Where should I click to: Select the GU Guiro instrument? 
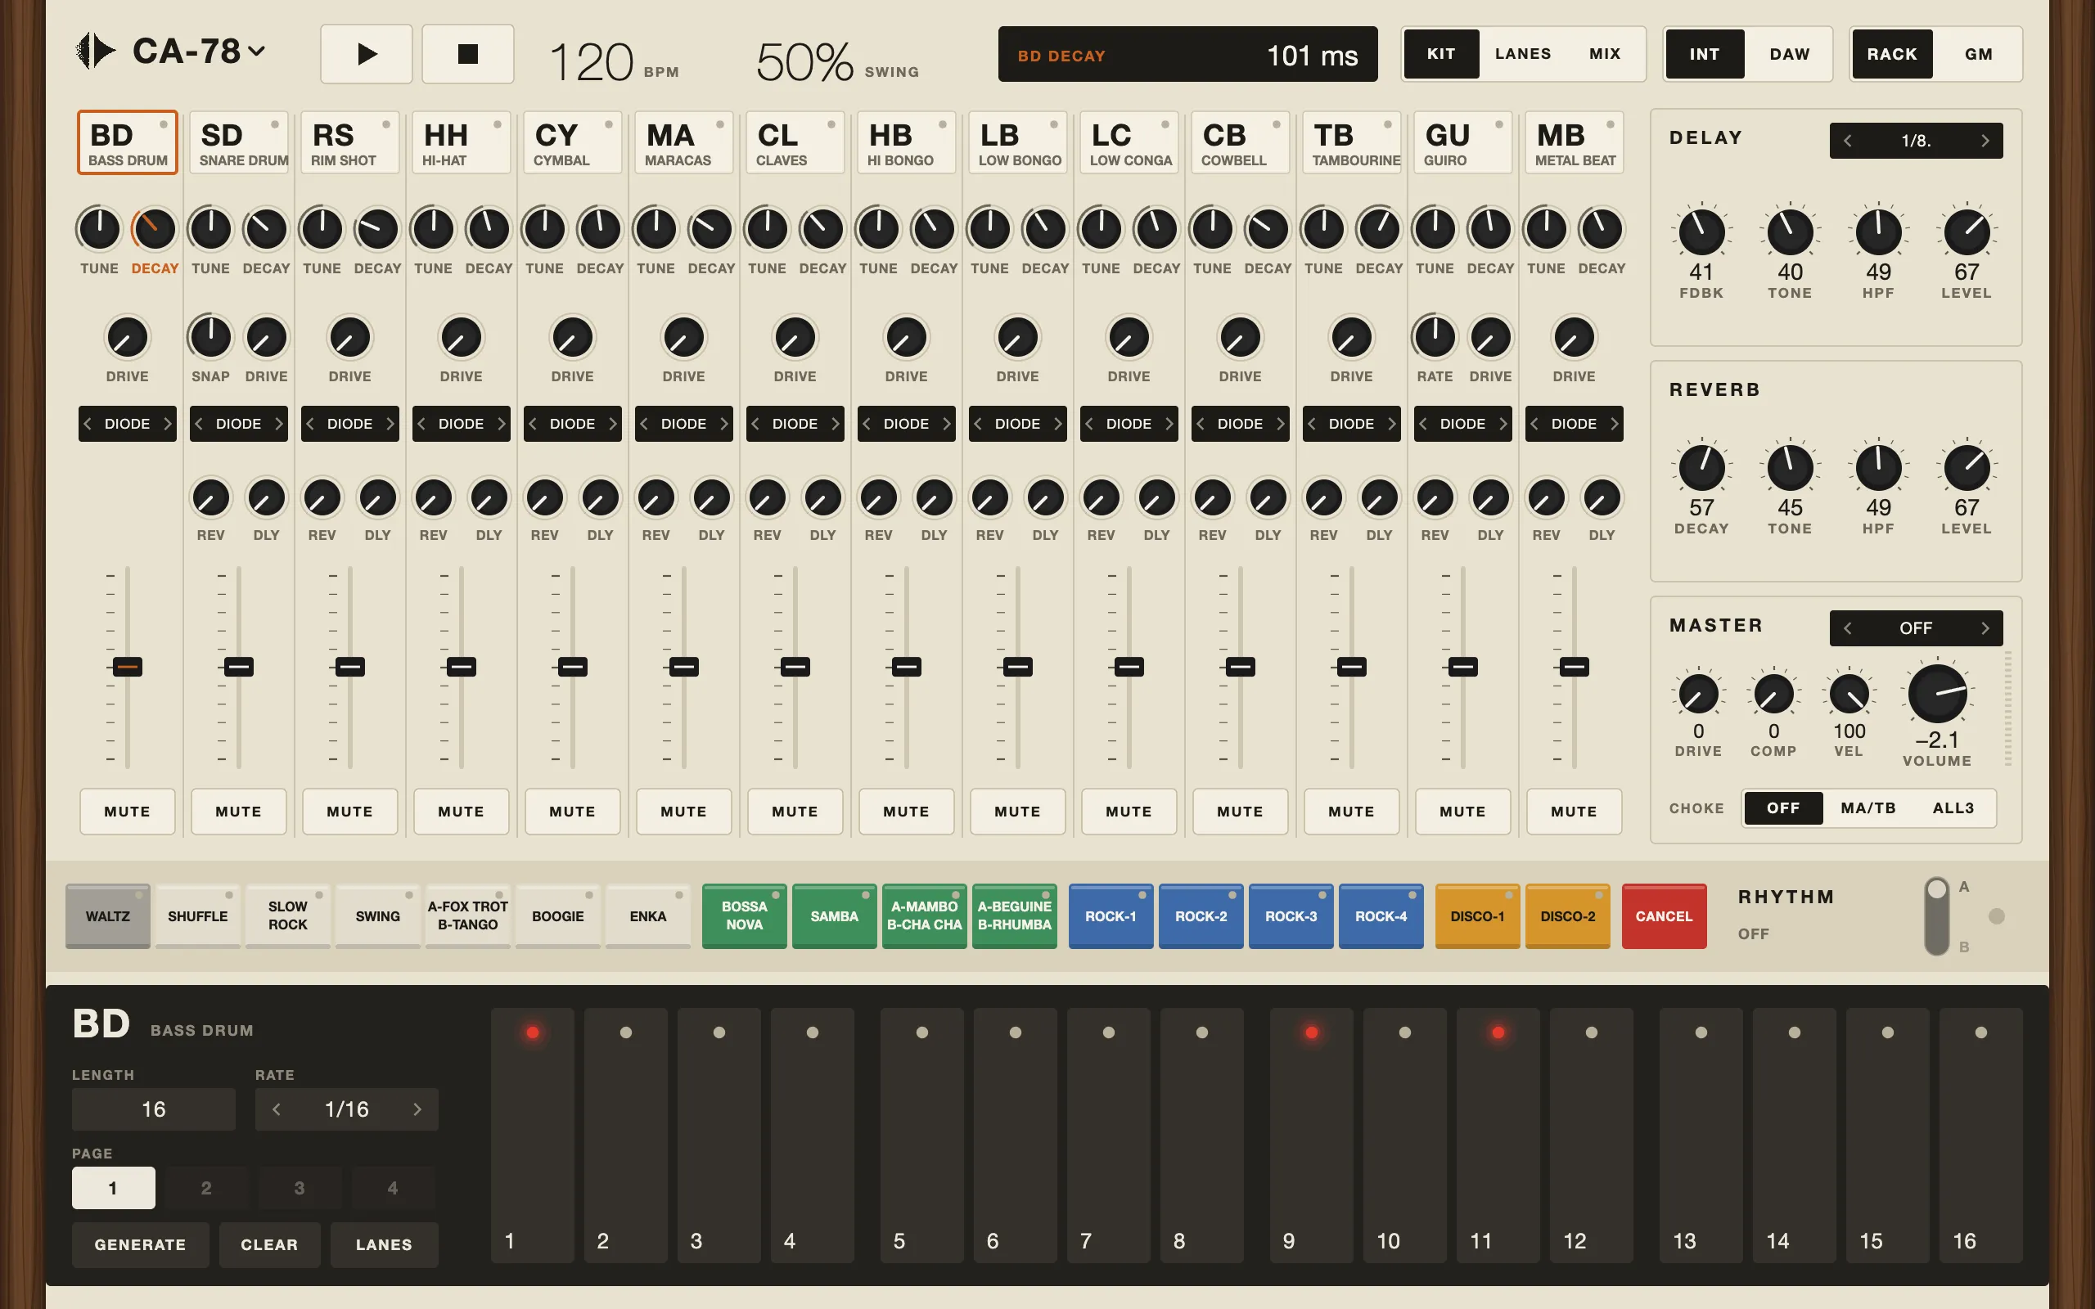pyautogui.click(x=1462, y=143)
